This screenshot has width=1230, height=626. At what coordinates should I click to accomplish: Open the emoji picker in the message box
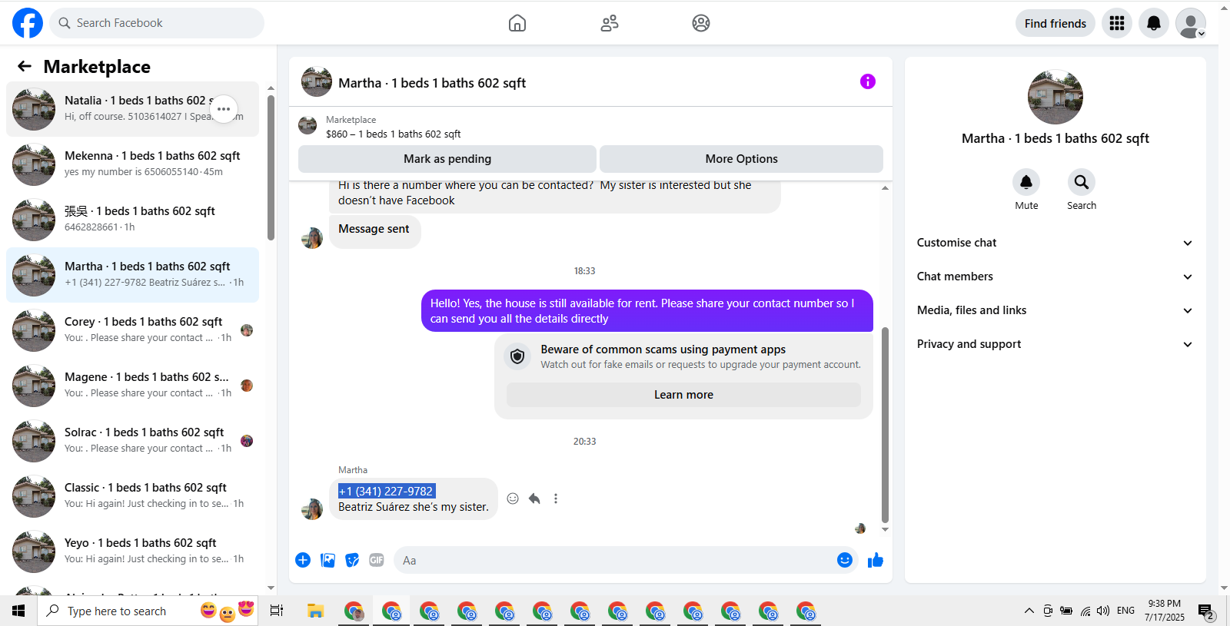(x=845, y=560)
